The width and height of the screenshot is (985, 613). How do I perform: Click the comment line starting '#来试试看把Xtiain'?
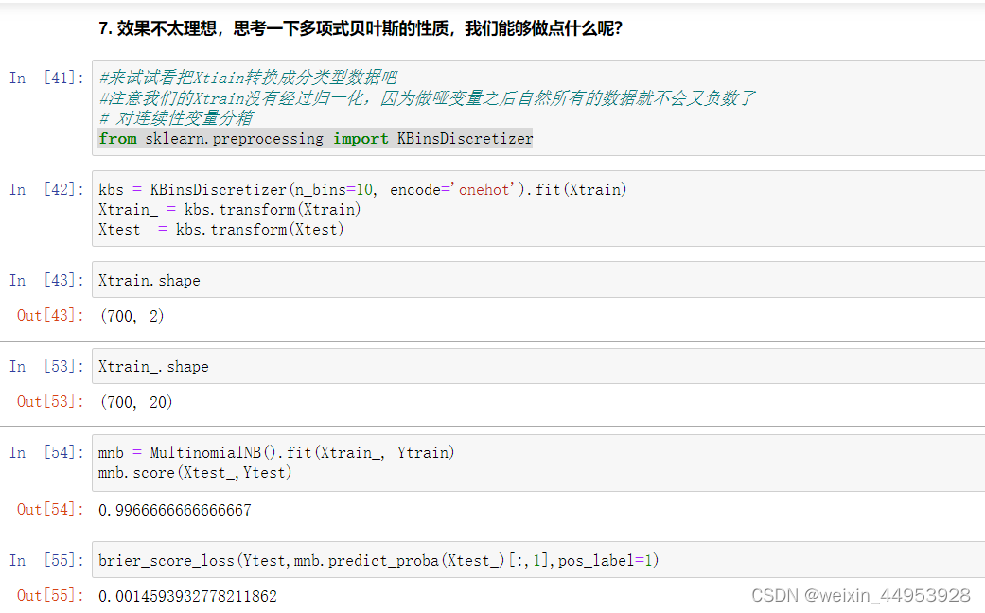(248, 78)
